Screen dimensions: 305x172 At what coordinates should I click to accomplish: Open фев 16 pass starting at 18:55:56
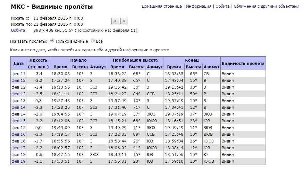tap(19, 141)
